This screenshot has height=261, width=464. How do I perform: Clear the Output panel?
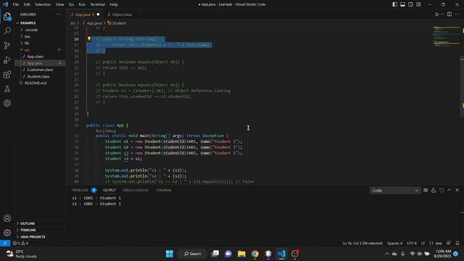pos(426,190)
